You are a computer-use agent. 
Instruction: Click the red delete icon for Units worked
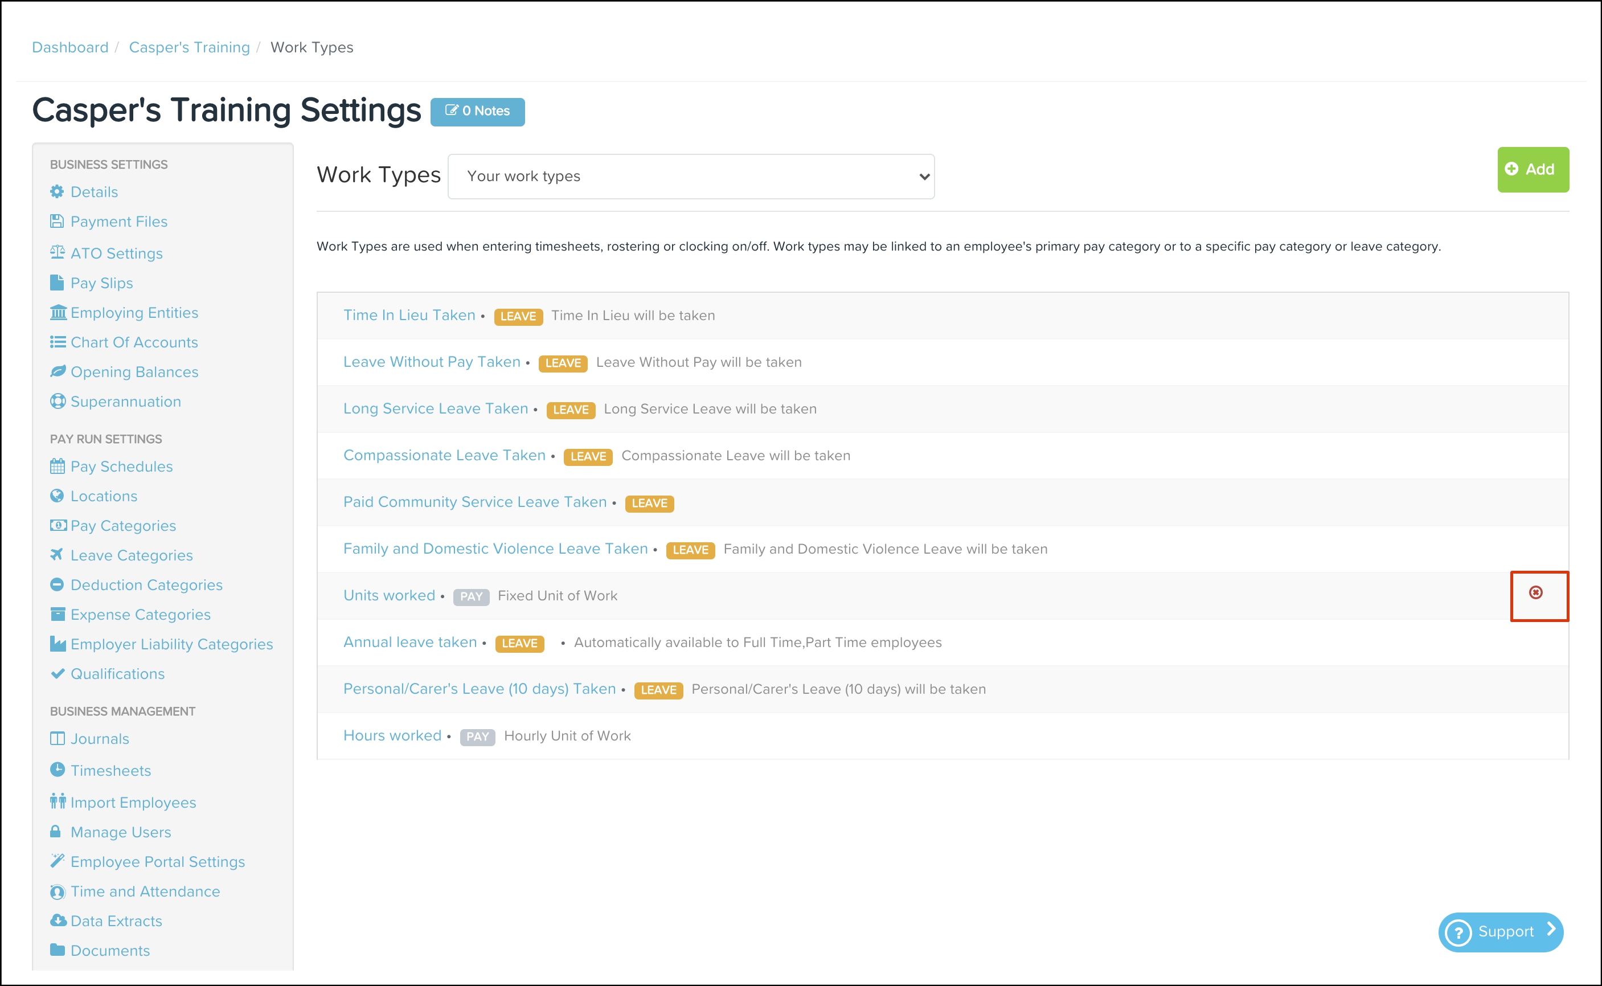[1535, 592]
